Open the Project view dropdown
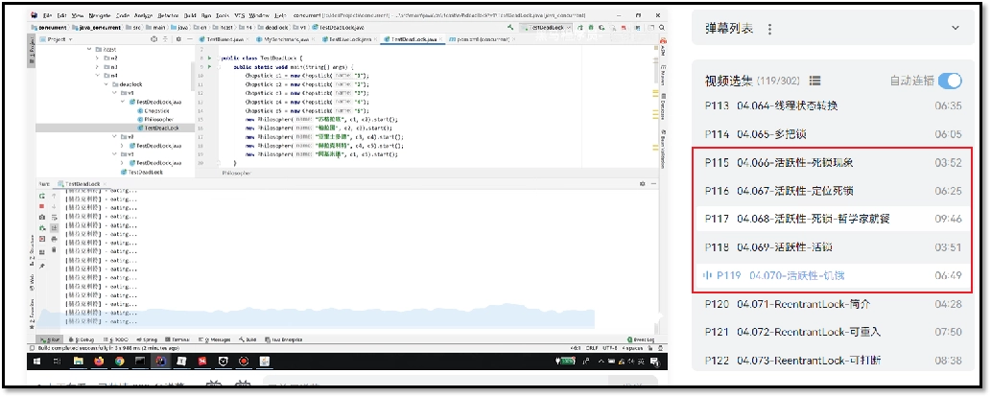The width and height of the screenshot is (991, 397). click(57, 39)
